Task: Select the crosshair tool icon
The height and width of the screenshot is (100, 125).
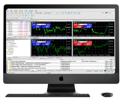Action: point(11,15)
